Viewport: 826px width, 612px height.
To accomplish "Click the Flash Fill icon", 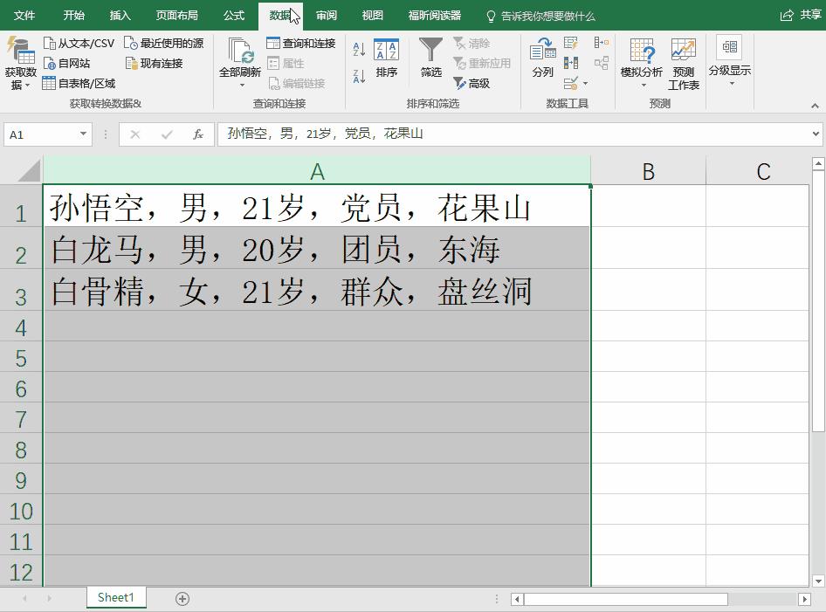I will (570, 43).
